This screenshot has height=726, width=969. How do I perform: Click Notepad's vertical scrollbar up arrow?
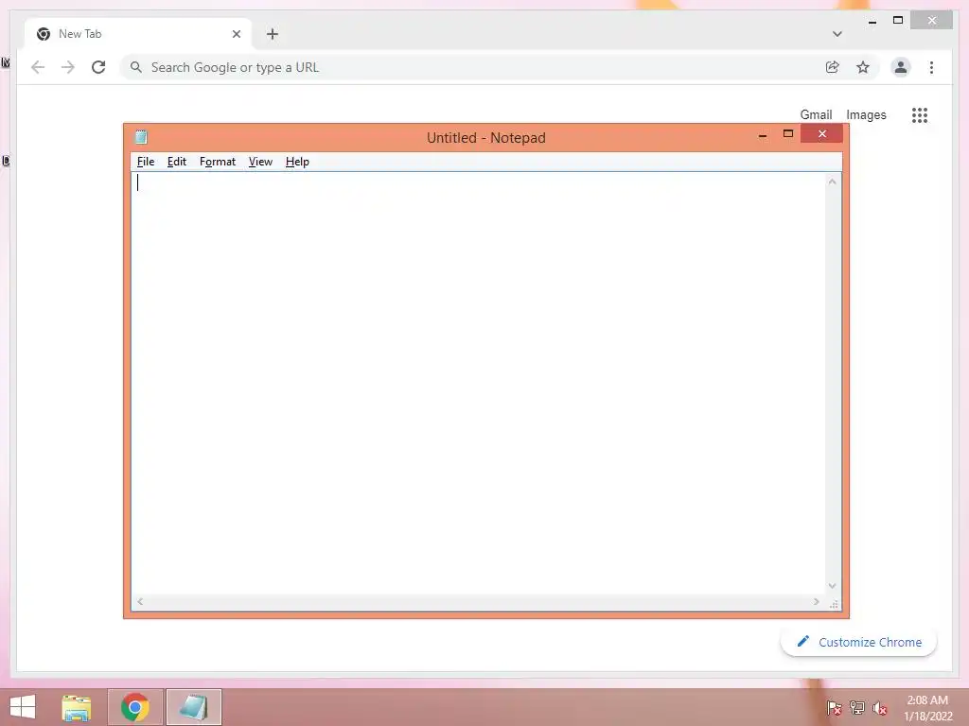(833, 181)
